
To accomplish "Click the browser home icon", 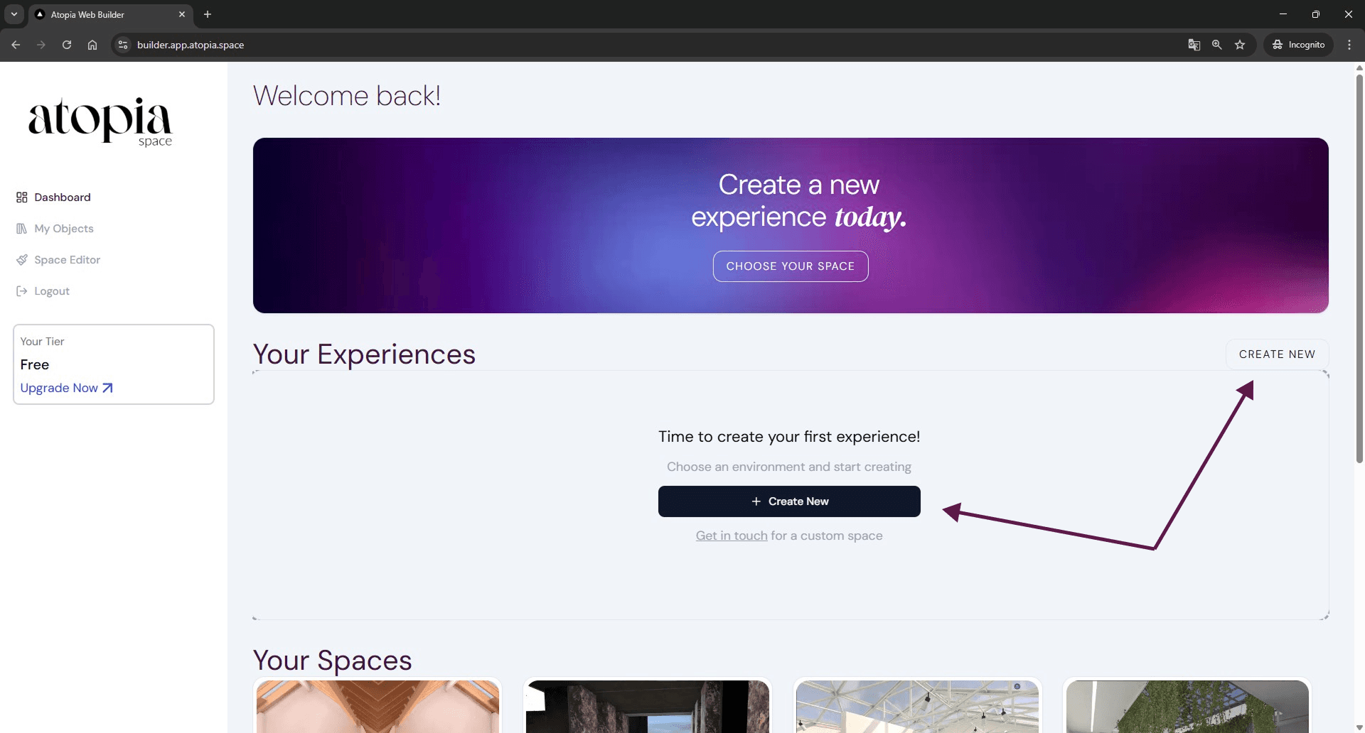I will 92,45.
